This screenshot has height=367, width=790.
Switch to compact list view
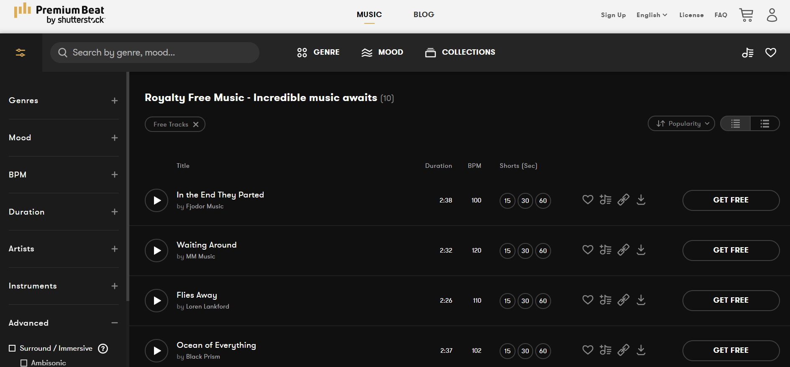click(x=765, y=124)
